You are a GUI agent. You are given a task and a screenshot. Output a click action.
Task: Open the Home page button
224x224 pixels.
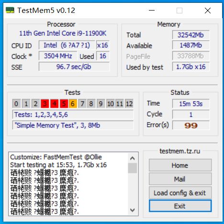180,165
